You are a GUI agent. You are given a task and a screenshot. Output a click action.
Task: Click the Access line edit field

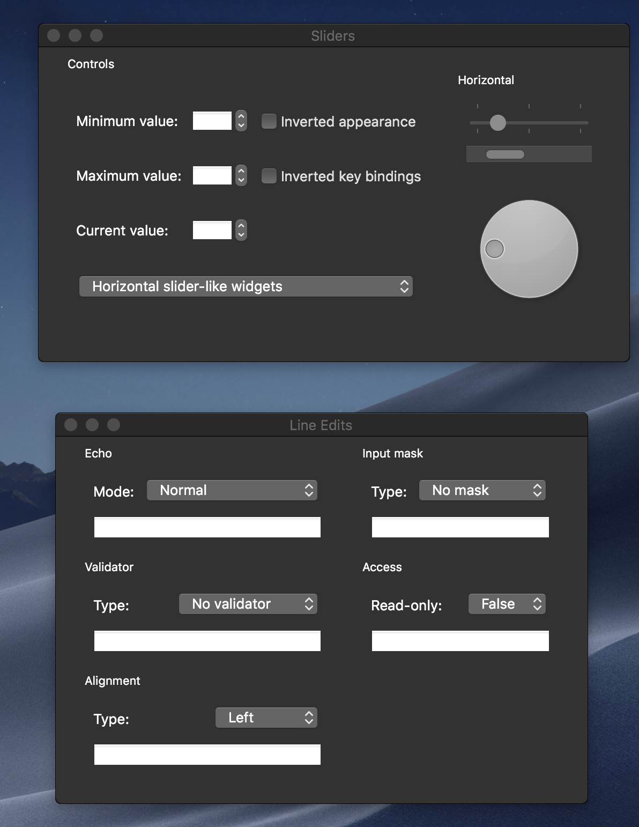tap(460, 641)
